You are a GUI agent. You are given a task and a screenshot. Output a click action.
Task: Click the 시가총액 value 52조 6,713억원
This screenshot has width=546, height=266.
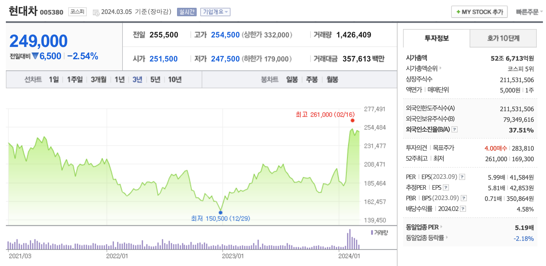(512, 58)
